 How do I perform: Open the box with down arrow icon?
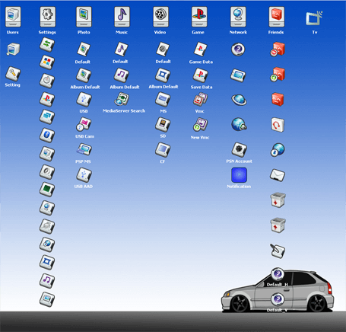click(x=278, y=200)
